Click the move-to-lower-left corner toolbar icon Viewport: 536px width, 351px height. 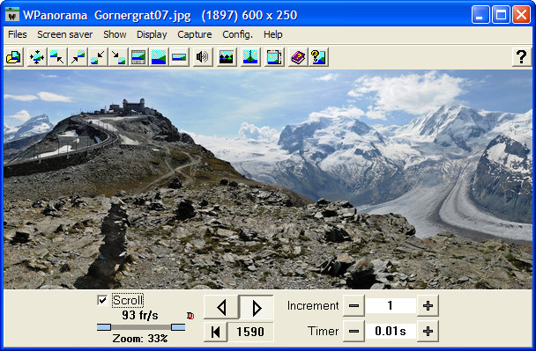coord(98,57)
